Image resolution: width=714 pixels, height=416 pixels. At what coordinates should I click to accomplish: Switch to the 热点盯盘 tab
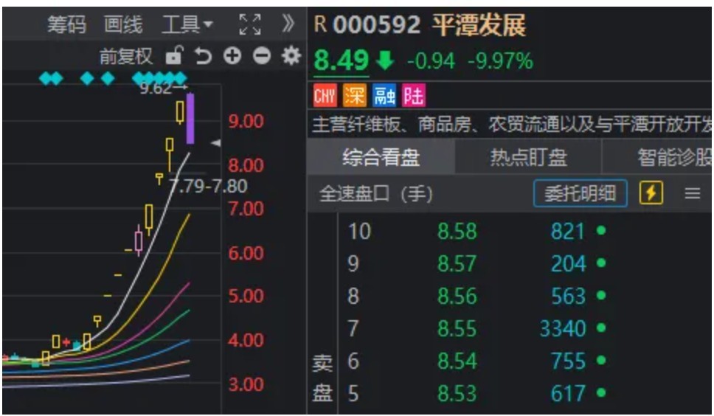coord(528,158)
